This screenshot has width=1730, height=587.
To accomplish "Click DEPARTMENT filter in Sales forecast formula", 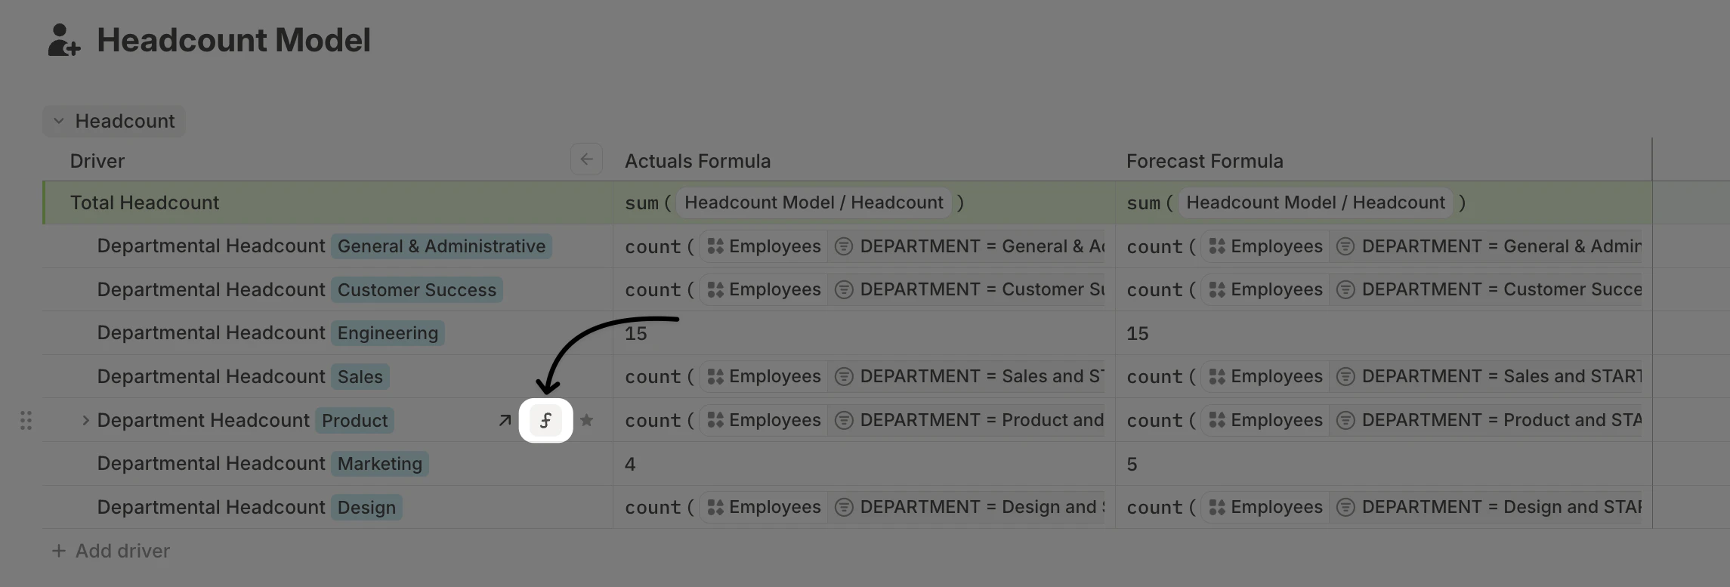I will click(x=1486, y=376).
